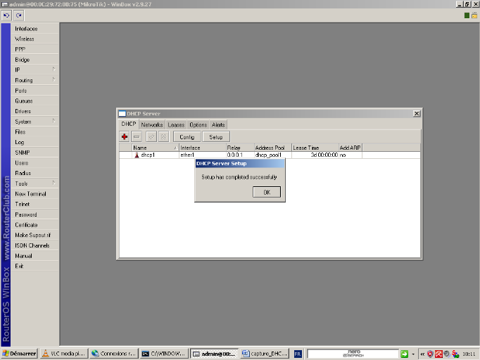480x360 pixels.
Task: Switch to the Networks tab
Action: point(152,124)
